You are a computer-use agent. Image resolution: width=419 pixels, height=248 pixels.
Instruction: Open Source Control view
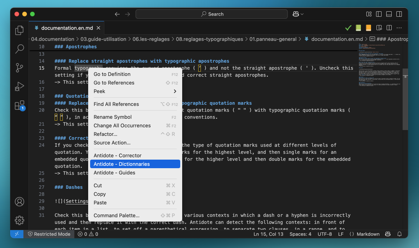point(20,68)
